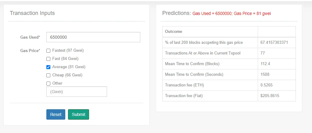This screenshot has width=312, height=133.
Task: Focus the custom Gwei input box
Action: point(77,92)
